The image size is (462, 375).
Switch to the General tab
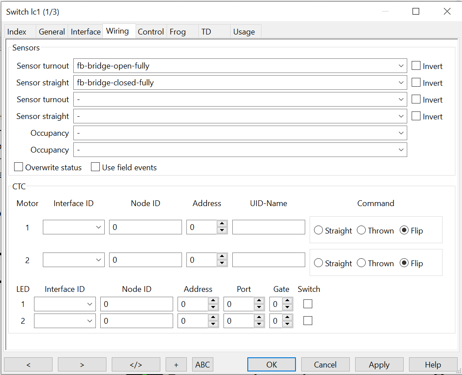(52, 31)
